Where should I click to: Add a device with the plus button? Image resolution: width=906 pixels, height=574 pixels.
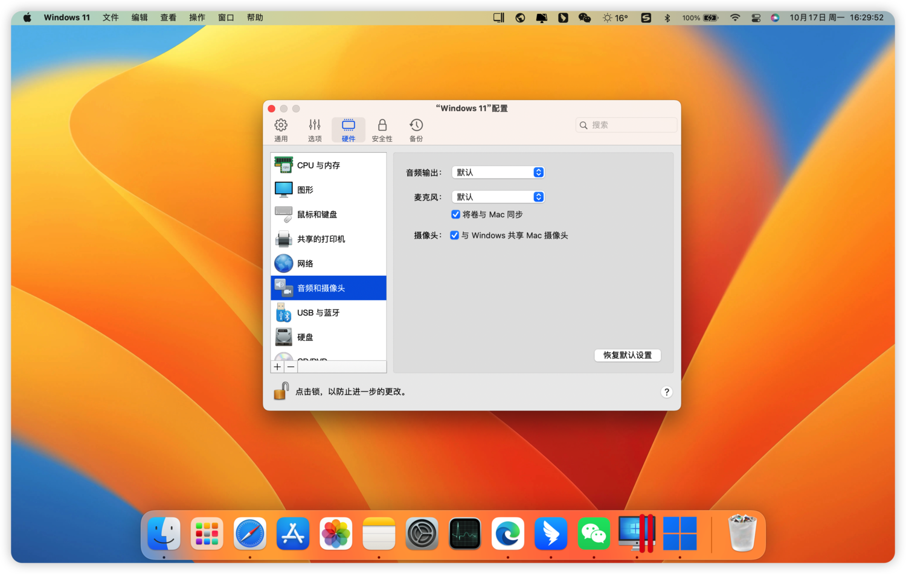tap(277, 367)
